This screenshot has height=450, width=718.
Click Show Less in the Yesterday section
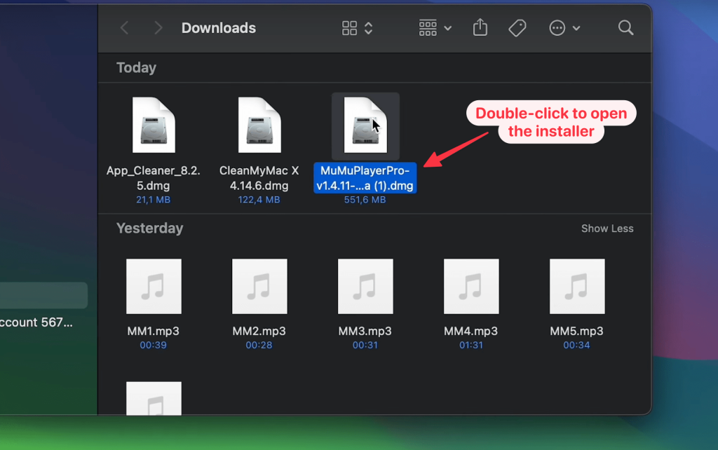point(607,229)
